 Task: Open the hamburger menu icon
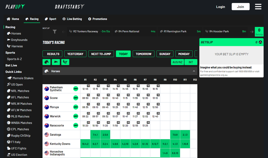(x=258, y=7)
